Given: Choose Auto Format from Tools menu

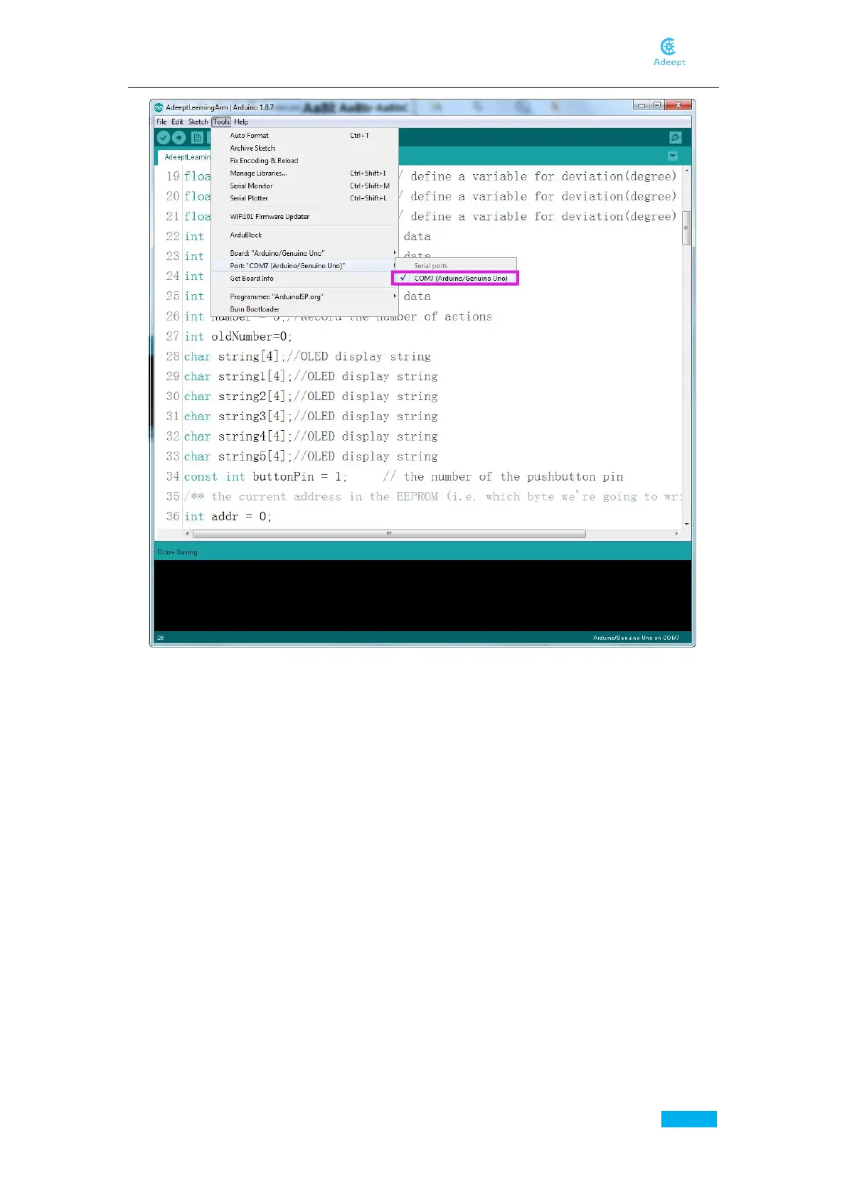Looking at the screenshot, I should pyautogui.click(x=305, y=135).
